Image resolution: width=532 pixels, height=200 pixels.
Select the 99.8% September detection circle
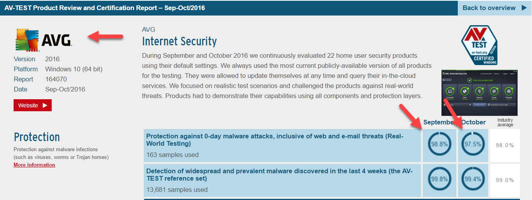click(440, 179)
